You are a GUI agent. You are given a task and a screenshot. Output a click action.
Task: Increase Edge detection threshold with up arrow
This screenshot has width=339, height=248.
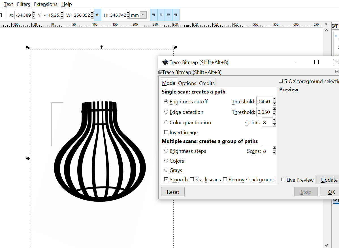pos(274,109)
